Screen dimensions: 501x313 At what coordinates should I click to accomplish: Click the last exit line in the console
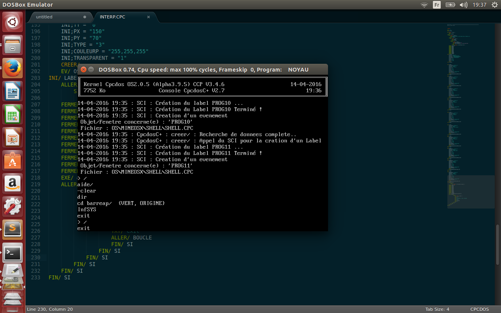[84, 228]
